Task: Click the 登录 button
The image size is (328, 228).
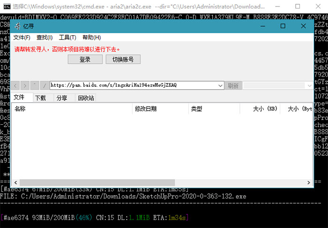Action: (85, 59)
